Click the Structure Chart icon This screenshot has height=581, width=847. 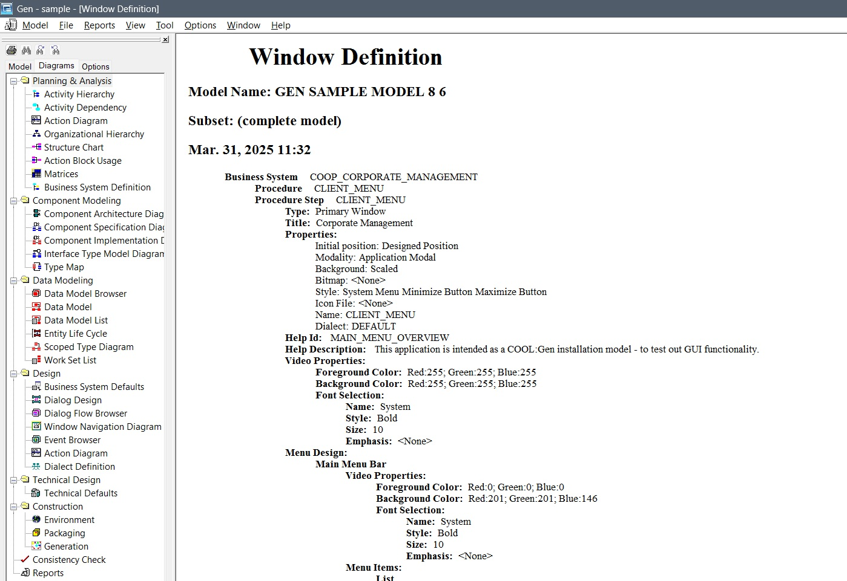(36, 148)
